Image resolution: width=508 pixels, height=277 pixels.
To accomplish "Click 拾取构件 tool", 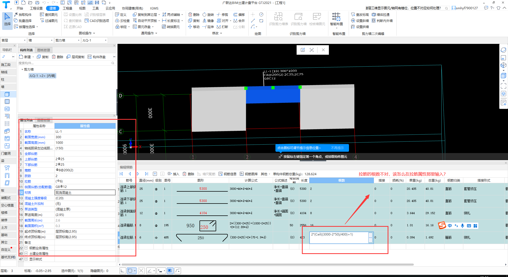I will 23,15.
